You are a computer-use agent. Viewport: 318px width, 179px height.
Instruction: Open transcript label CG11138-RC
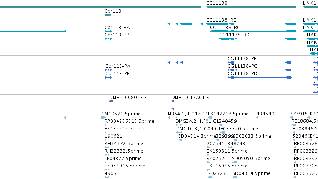coord(225,28)
